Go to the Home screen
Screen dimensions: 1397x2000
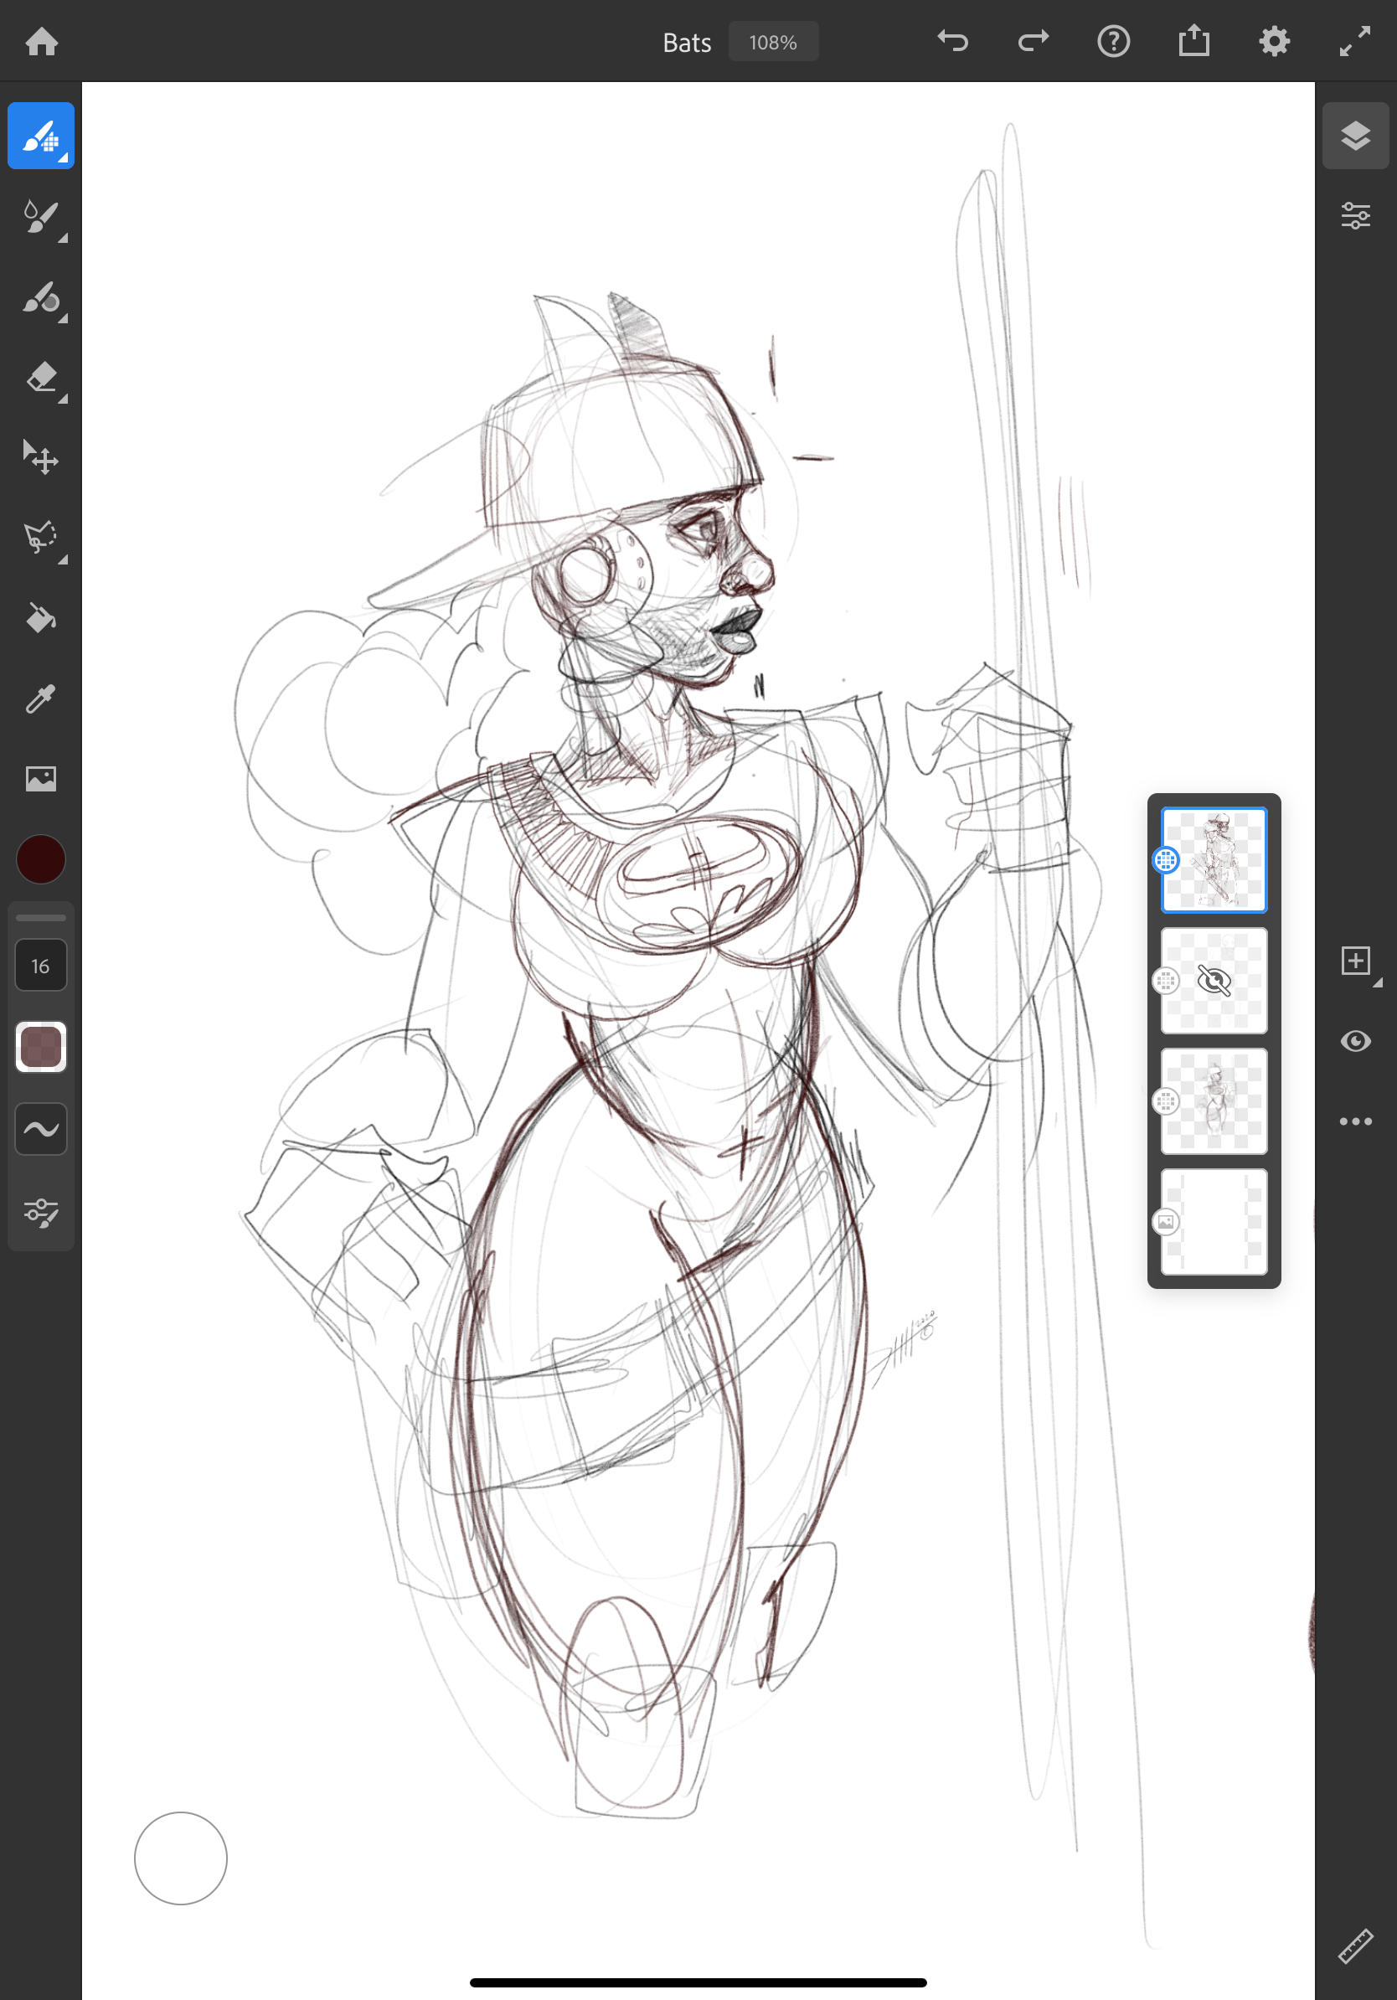pos(42,42)
